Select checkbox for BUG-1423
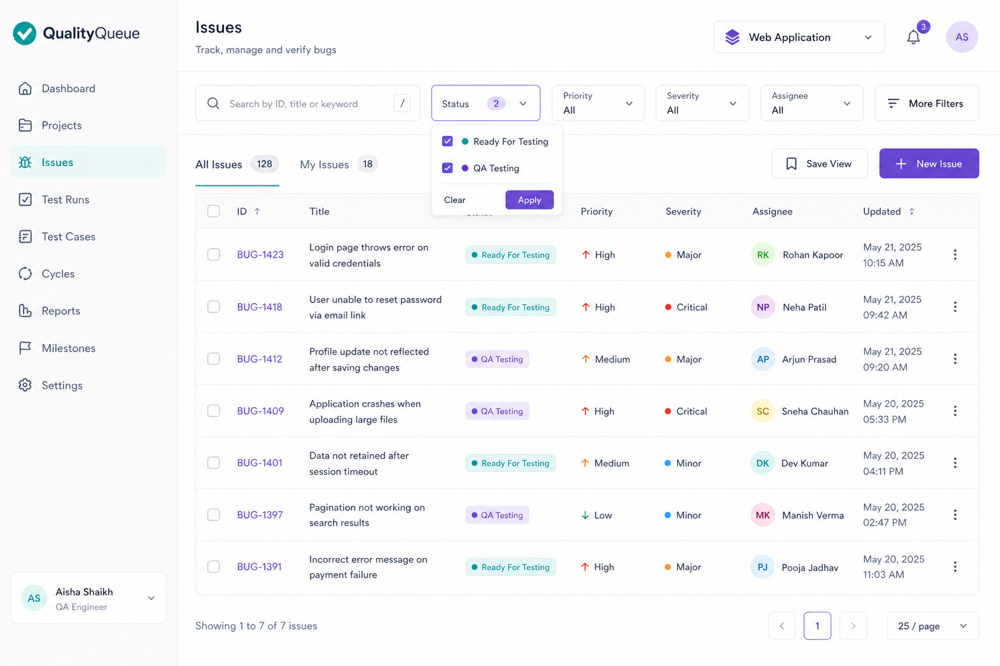This screenshot has height=666, width=1000. click(214, 255)
